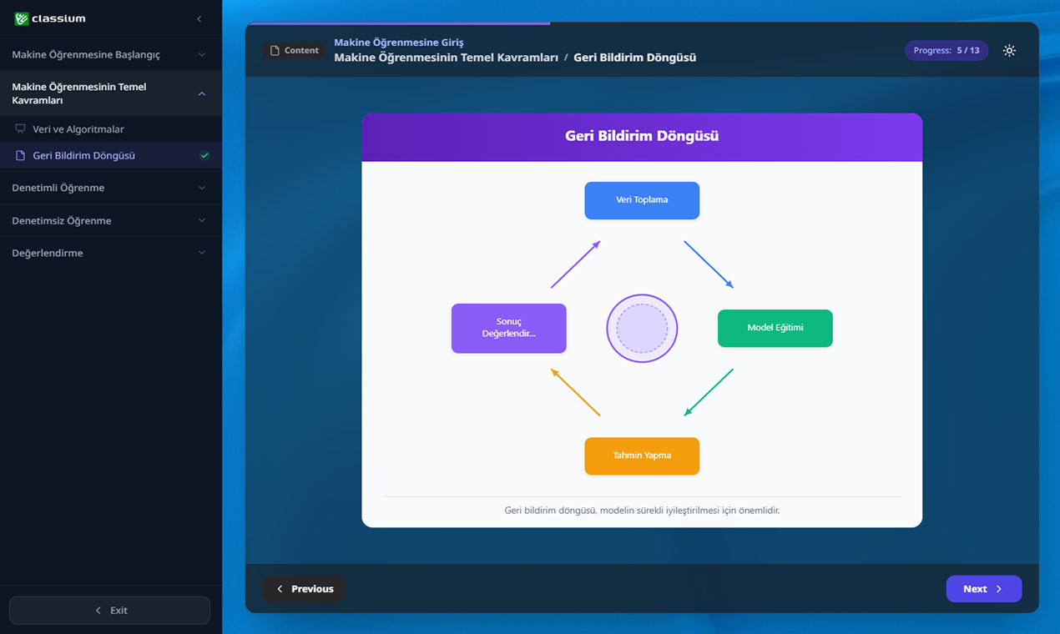The image size is (1060, 634).
Task: Click the monitor icon beside Veri ve Algoritmalar
Action: coord(21,129)
